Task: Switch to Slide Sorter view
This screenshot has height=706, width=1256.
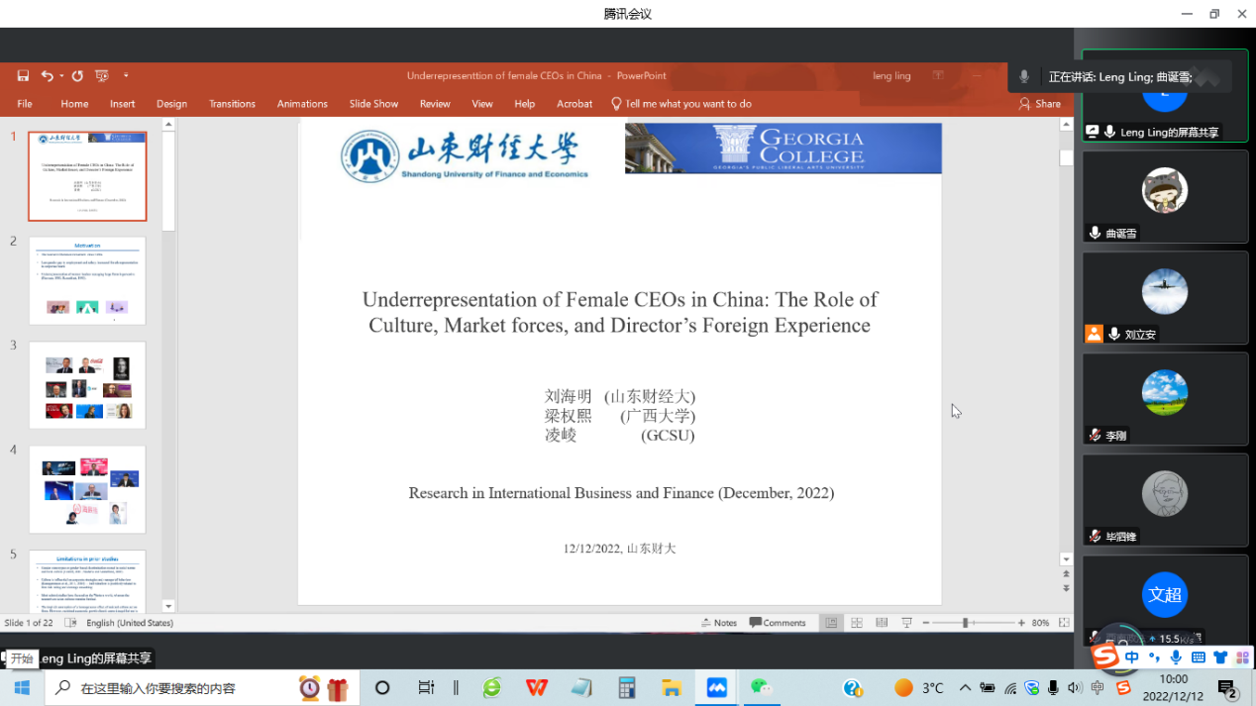Action: point(857,623)
